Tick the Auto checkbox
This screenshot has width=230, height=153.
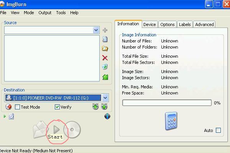click(x=218, y=130)
